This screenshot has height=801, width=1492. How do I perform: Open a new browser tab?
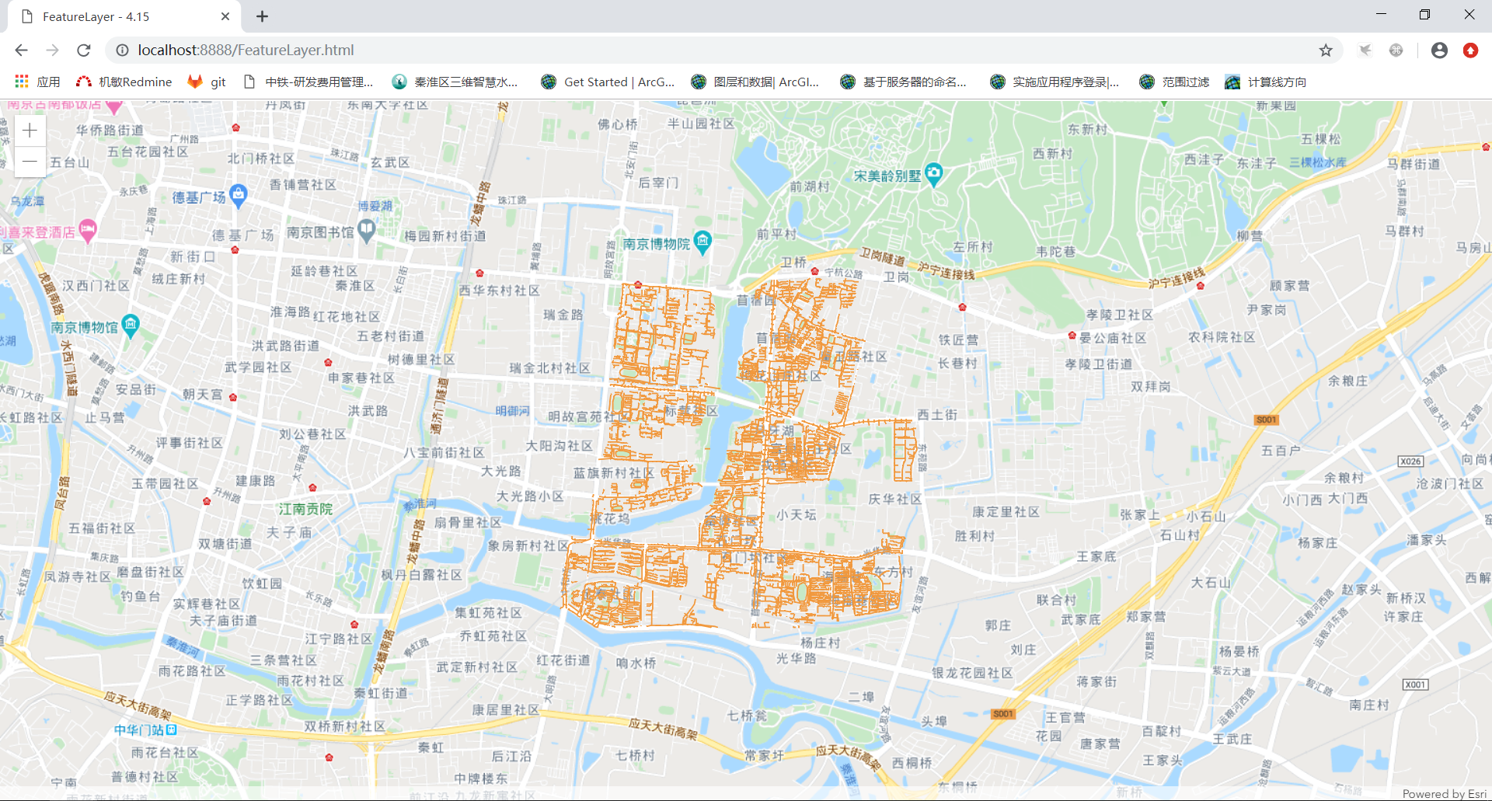coord(262,16)
